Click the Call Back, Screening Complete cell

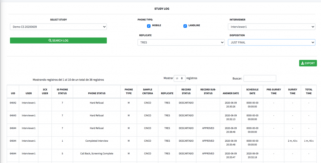click(x=97, y=154)
